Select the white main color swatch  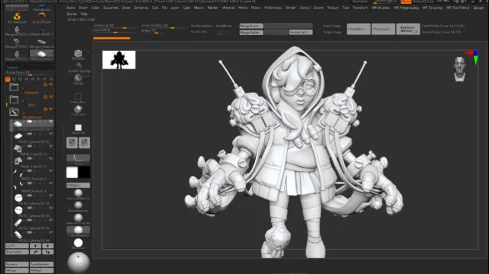[72, 172]
